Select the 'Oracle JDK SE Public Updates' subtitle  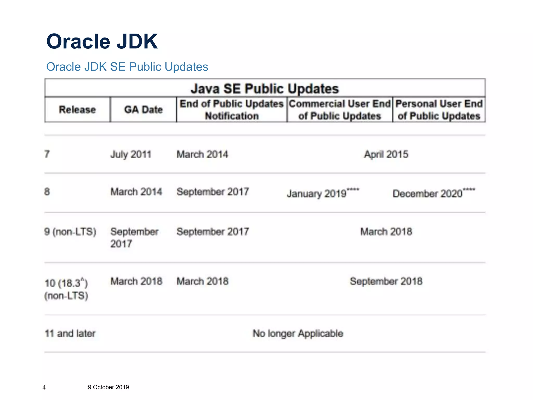[127, 67]
